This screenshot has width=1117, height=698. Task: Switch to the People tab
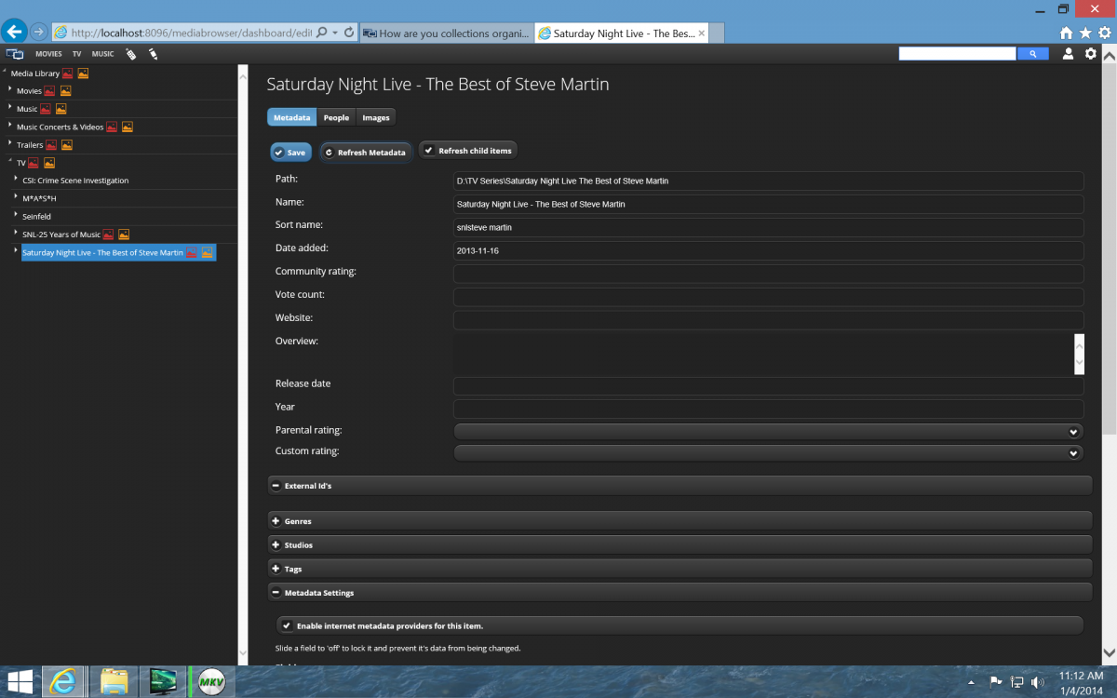click(336, 117)
